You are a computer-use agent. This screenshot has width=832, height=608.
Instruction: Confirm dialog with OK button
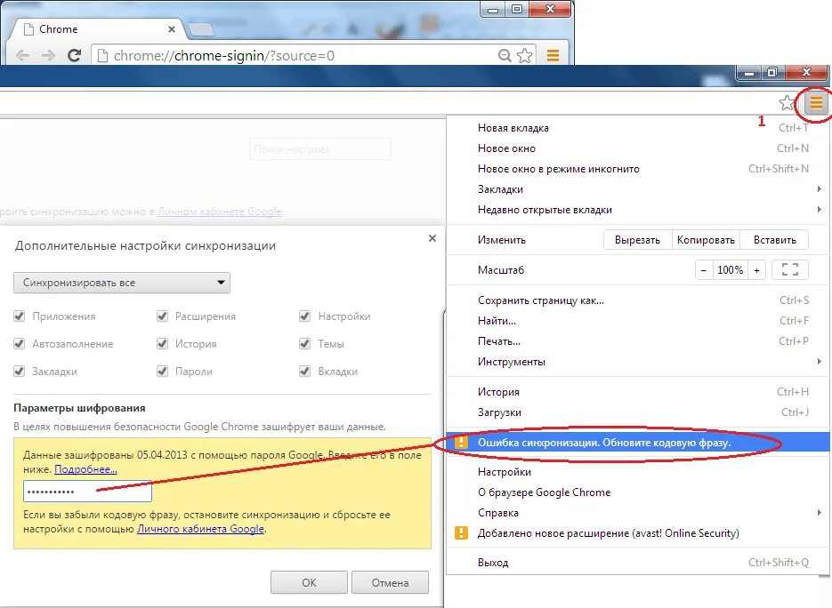[x=309, y=582]
